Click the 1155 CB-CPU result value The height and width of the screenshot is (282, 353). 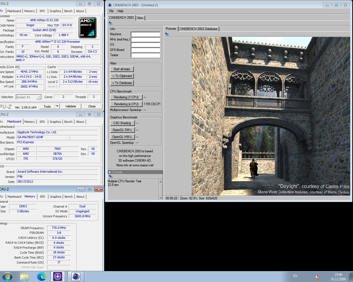[152, 104]
